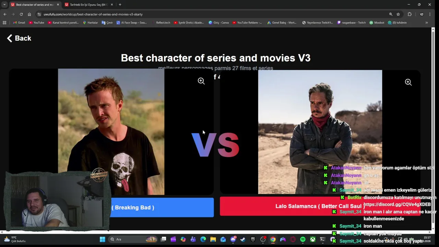Open the 'Yayınlarınızı Twitch't...' bookmark
Screen dimensions: 439x247
tap(318, 23)
